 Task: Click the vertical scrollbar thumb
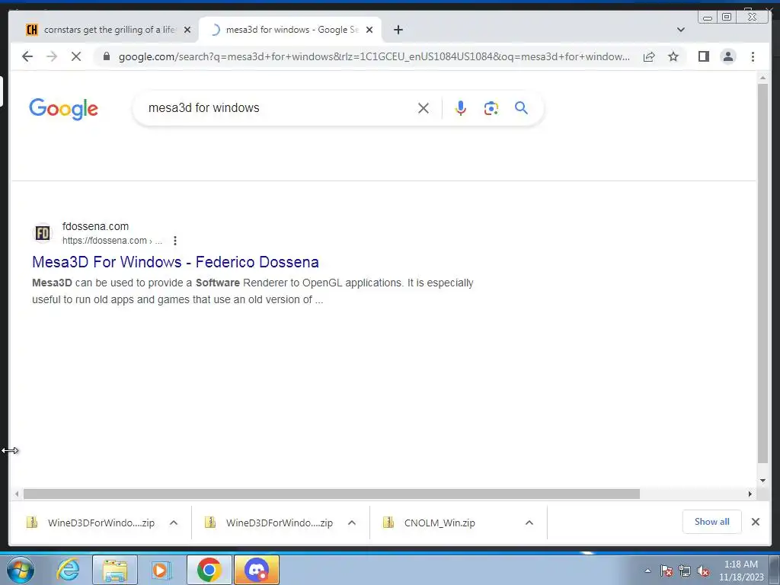pyautogui.click(x=762, y=273)
